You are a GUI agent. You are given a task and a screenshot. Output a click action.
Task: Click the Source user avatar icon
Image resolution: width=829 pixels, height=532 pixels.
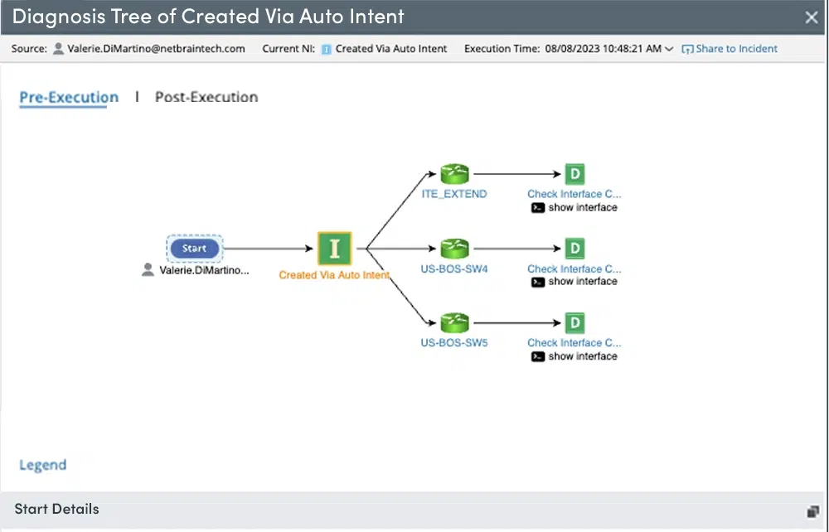[x=59, y=49]
